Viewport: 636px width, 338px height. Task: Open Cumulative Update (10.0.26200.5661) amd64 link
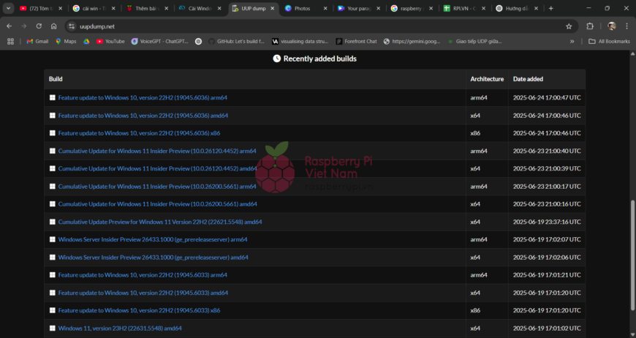pos(157,204)
